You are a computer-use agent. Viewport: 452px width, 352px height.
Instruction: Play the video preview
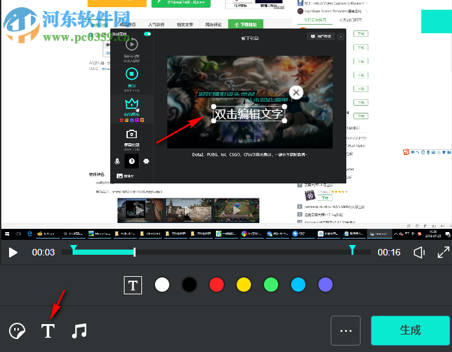(13, 253)
